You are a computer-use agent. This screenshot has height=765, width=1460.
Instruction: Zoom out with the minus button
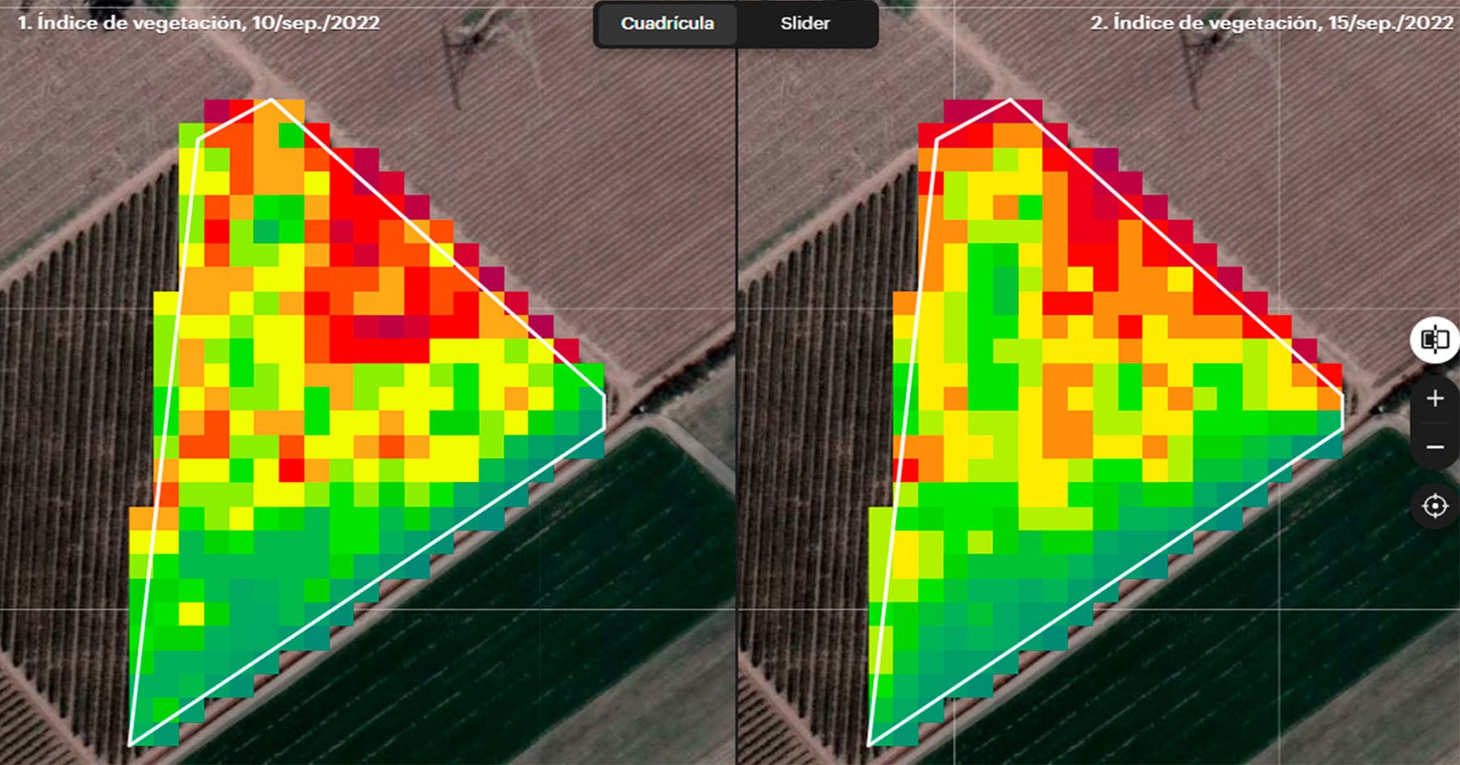(1434, 447)
